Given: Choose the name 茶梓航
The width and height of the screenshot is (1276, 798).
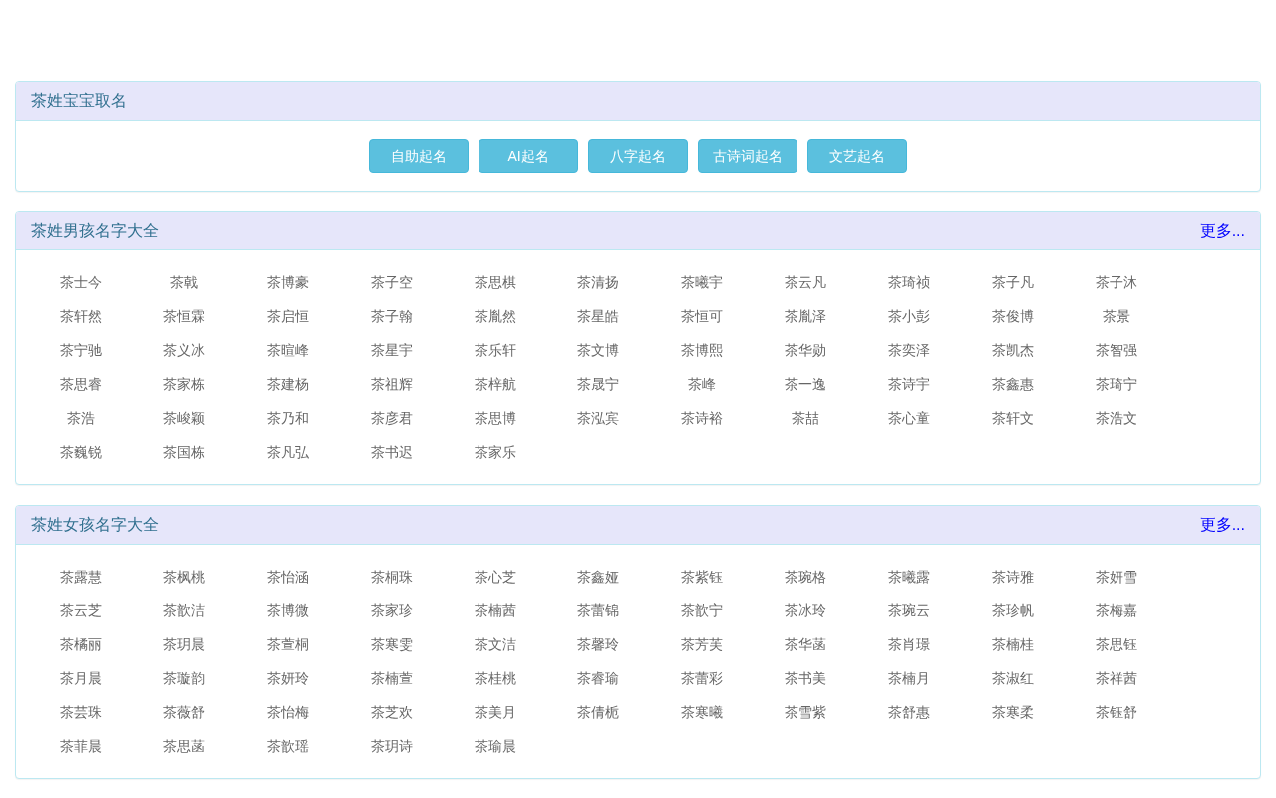Looking at the screenshot, I should point(495,385).
